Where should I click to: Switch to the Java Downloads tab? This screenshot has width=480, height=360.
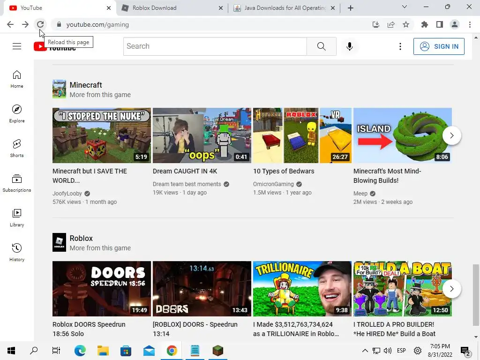coord(284,8)
